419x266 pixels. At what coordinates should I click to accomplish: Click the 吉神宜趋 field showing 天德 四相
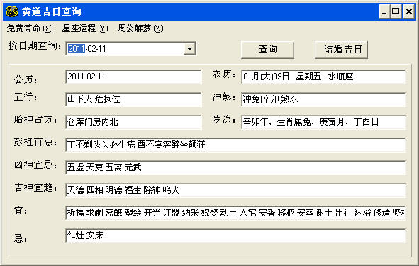pos(235,190)
